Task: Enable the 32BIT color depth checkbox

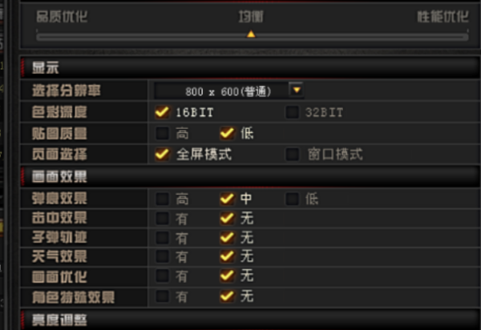Action: [292, 112]
